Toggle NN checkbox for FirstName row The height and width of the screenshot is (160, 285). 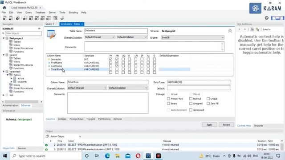pyautogui.click(x=117, y=62)
